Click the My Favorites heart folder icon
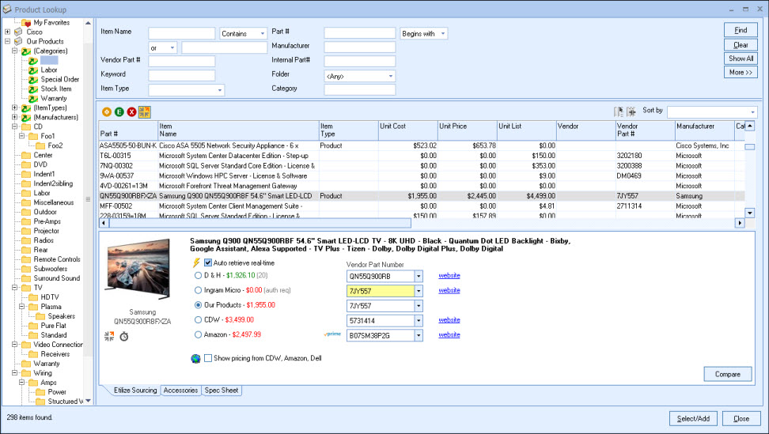The image size is (769, 434). (26, 23)
